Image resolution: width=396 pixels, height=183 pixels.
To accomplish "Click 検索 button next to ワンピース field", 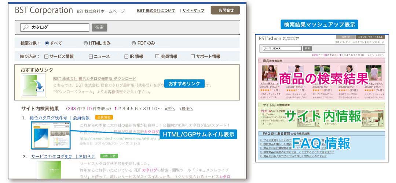I will (x=307, y=48).
